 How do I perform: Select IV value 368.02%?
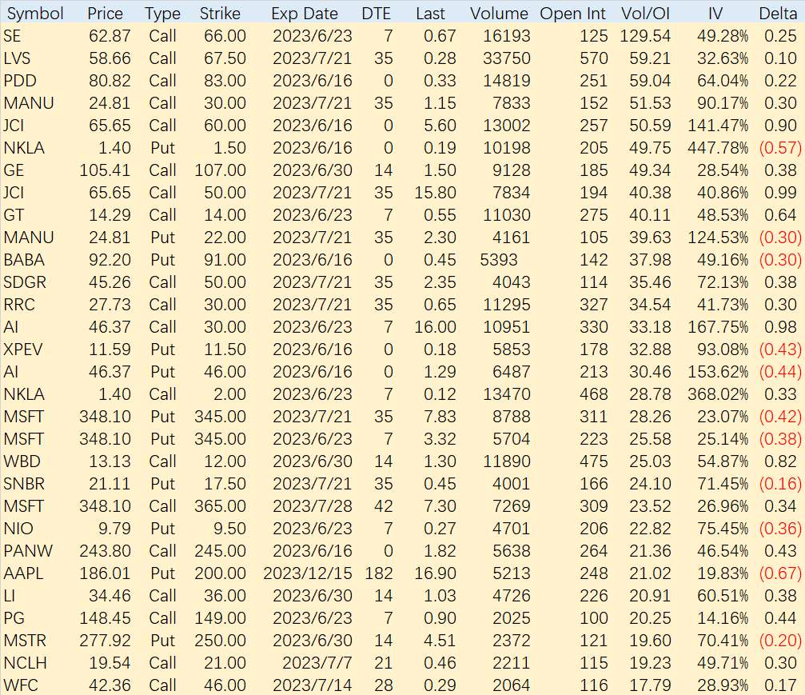pos(718,394)
